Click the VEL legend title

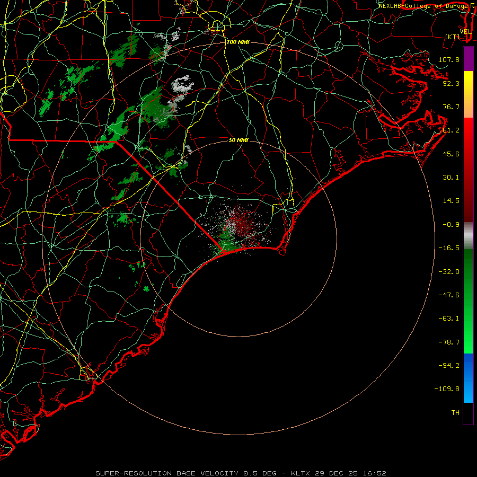point(465,32)
